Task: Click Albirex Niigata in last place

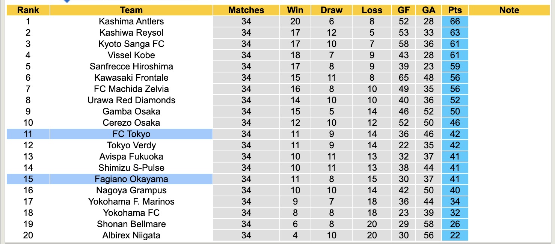Action: [x=131, y=235]
